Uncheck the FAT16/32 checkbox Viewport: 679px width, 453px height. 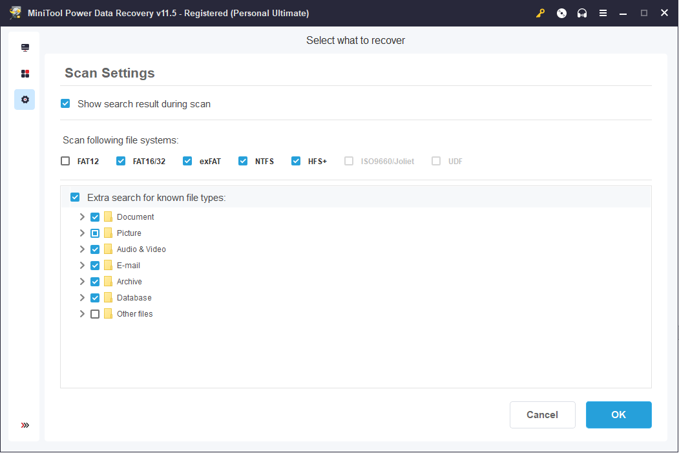click(x=121, y=161)
